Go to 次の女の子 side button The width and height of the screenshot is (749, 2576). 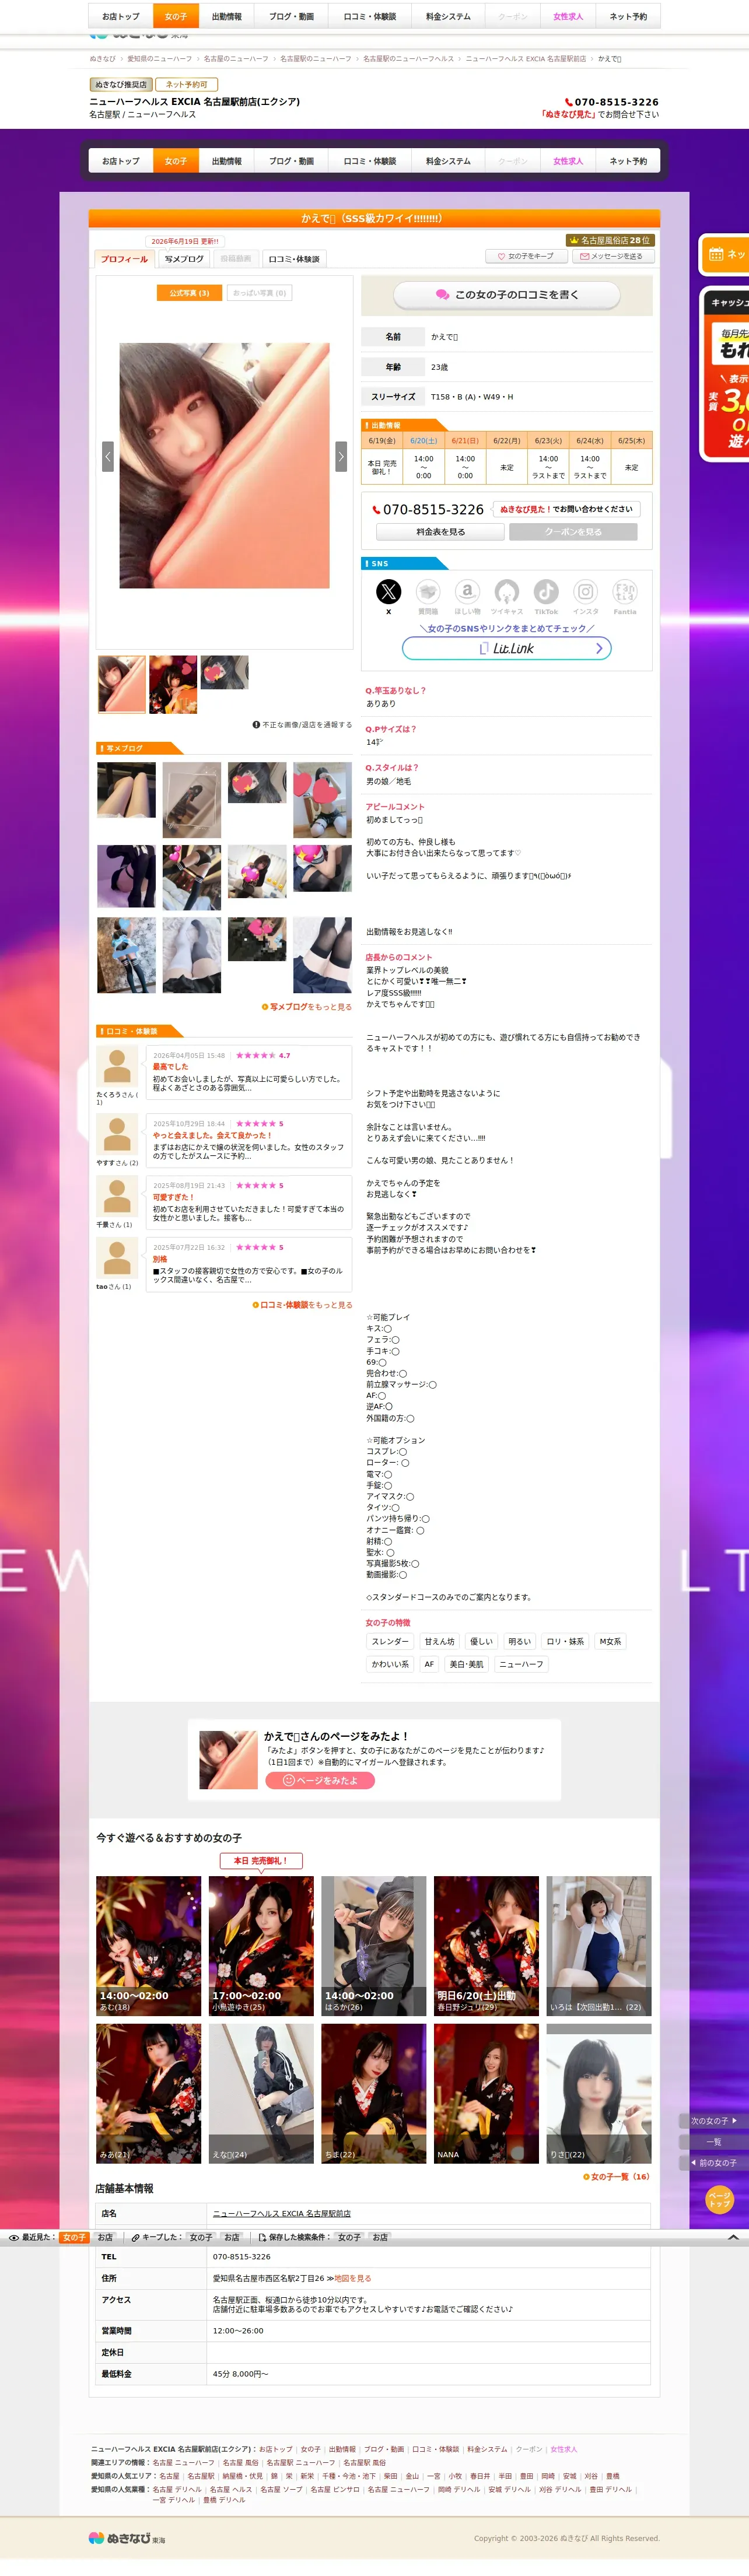(x=713, y=2120)
